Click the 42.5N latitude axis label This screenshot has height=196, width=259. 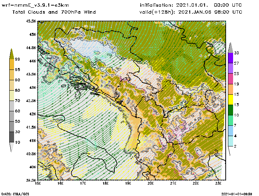31,101
